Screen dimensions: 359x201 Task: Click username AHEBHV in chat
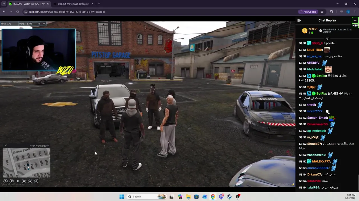point(313,63)
